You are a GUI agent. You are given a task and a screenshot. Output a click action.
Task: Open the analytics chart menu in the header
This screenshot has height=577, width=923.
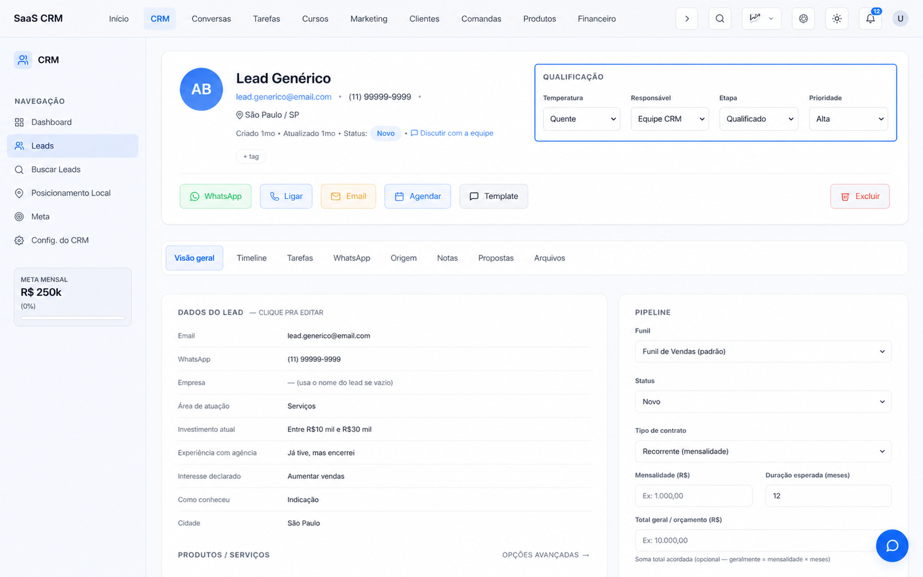click(x=761, y=18)
